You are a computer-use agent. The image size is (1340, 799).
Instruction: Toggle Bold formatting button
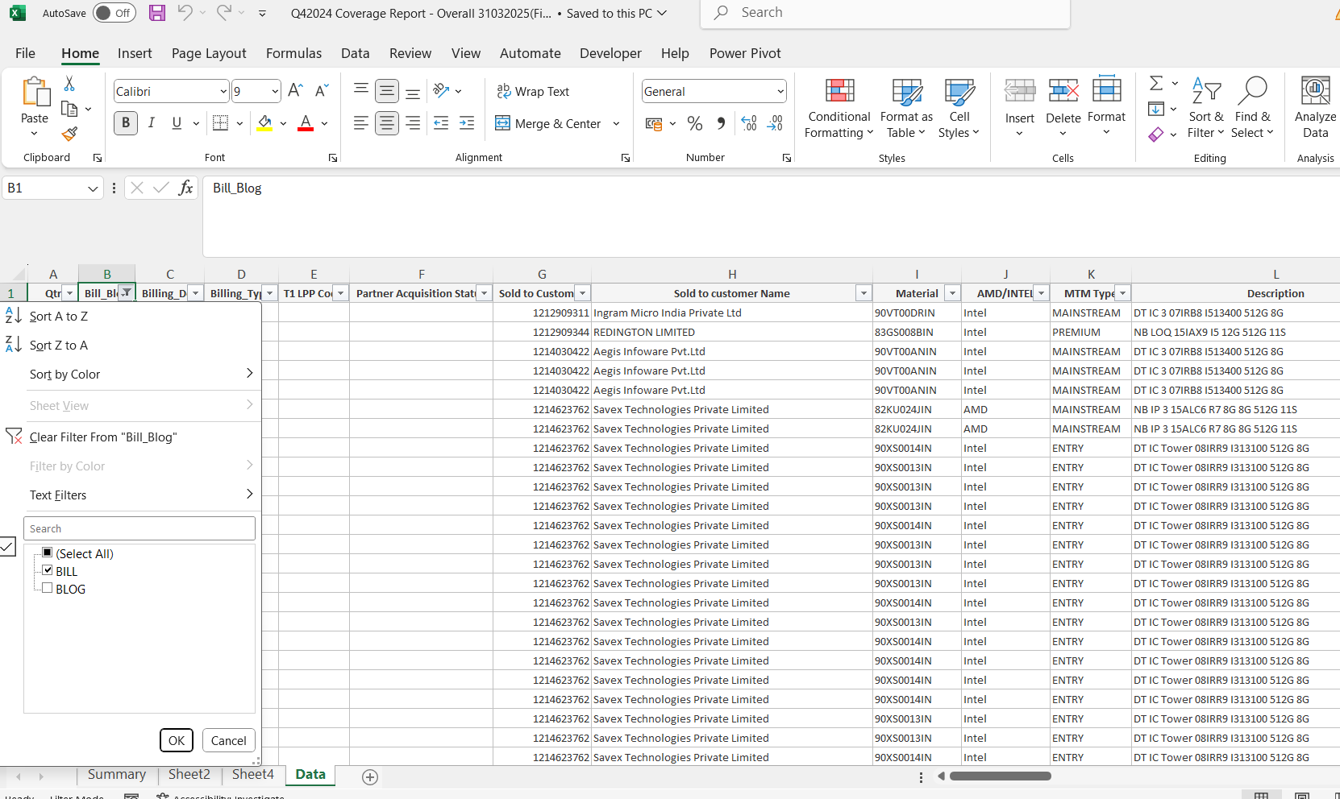(125, 123)
